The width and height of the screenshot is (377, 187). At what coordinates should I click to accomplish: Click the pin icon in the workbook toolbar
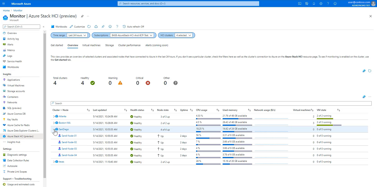[103, 27]
